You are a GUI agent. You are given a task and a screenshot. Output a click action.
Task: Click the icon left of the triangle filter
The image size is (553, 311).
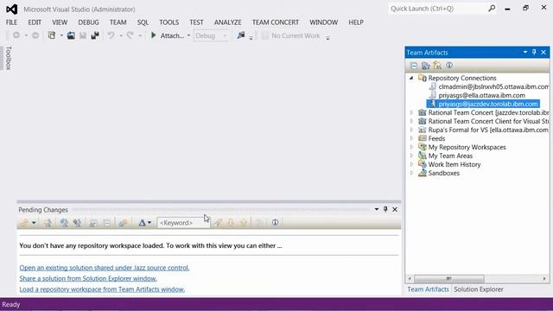[x=123, y=223]
